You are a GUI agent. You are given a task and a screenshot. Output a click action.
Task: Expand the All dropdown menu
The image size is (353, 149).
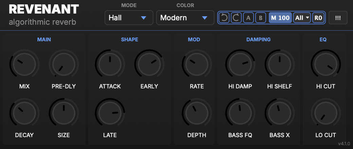pos(302,18)
